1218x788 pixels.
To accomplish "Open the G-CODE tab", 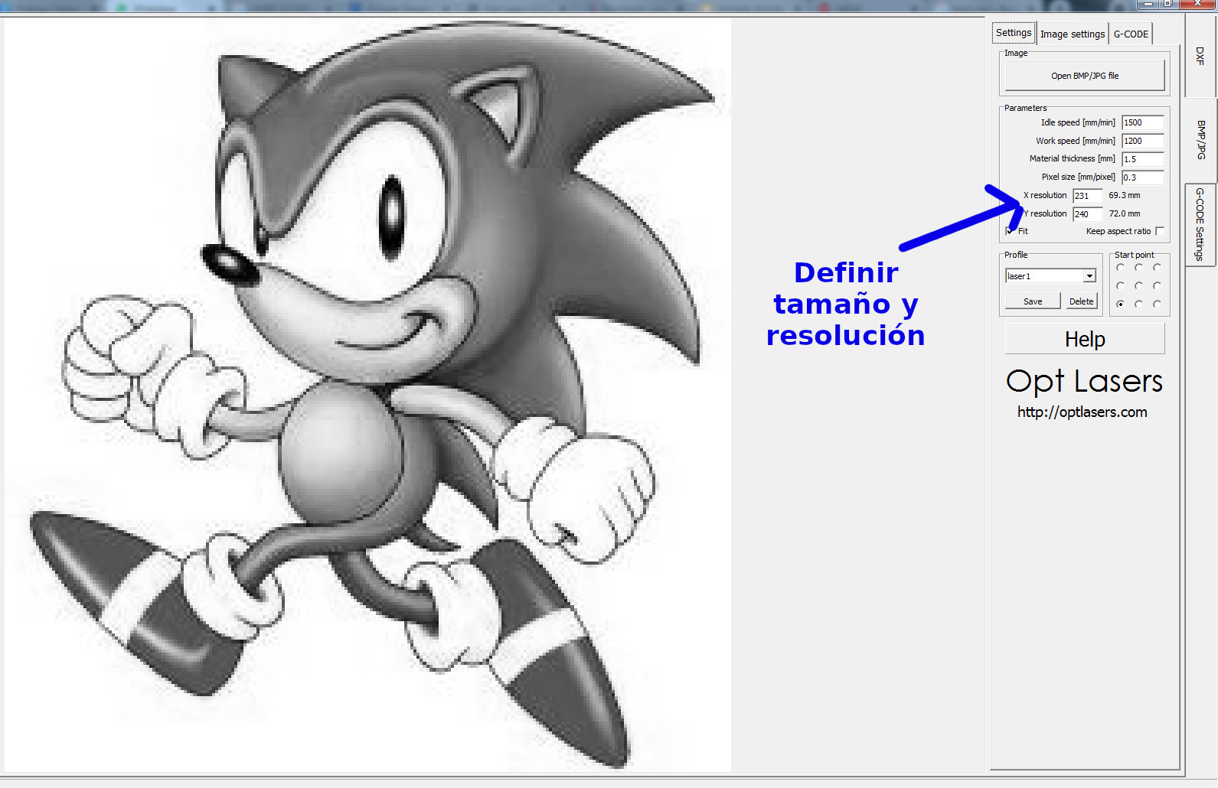I will pyautogui.click(x=1131, y=34).
